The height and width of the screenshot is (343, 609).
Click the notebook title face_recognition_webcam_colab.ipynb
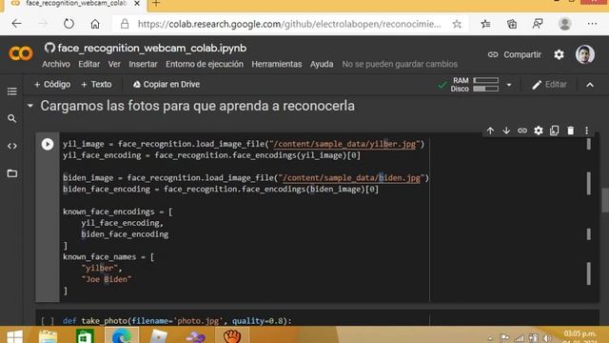pos(152,49)
